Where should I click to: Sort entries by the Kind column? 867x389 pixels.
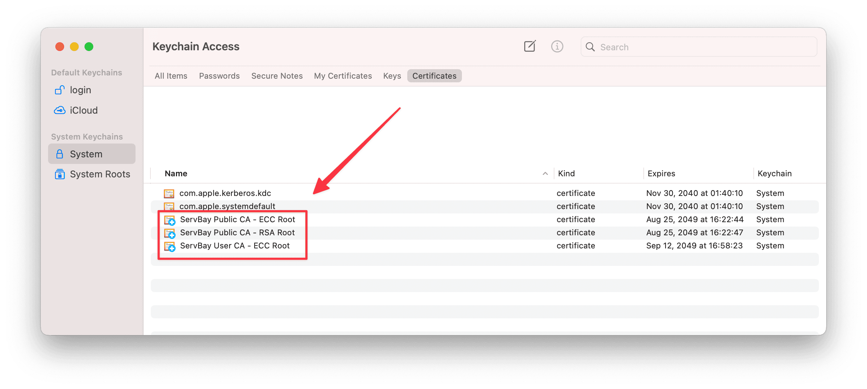(566, 173)
